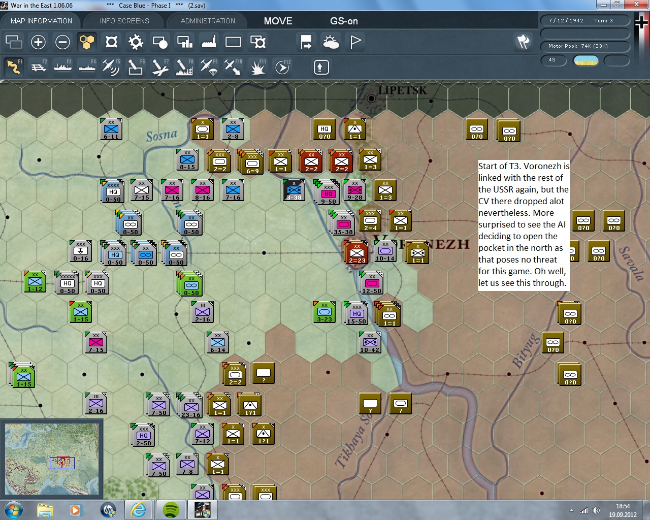Click the single pennant flag icon
The height and width of the screenshot is (520, 650).
coord(355,42)
